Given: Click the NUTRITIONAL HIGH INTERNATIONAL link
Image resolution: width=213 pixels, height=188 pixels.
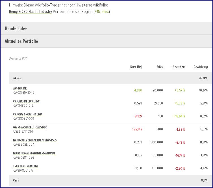Looking at the screenshot, I should click(x=34, y=153).
